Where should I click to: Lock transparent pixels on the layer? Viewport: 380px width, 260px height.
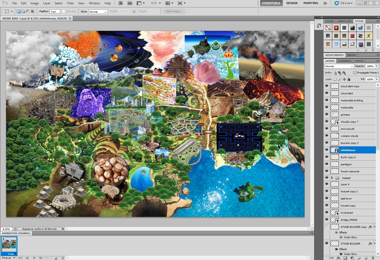point(335,79)
